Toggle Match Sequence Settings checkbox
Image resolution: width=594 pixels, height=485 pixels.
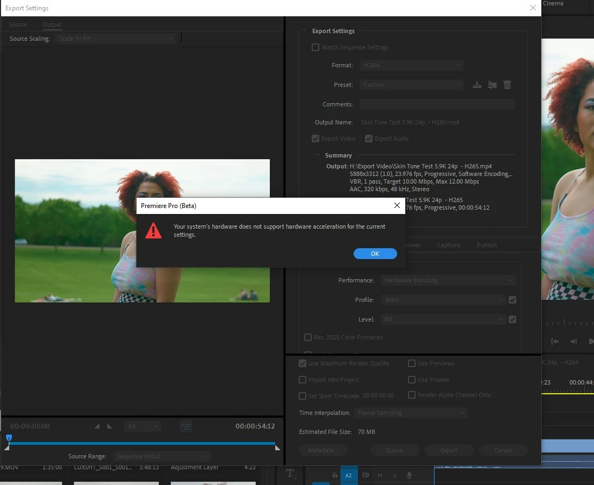pyautogui.click(x=315, y=47)
